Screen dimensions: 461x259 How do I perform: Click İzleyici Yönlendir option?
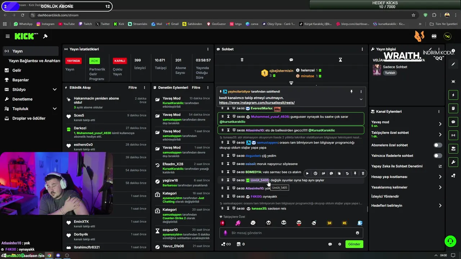coord(385,196)
